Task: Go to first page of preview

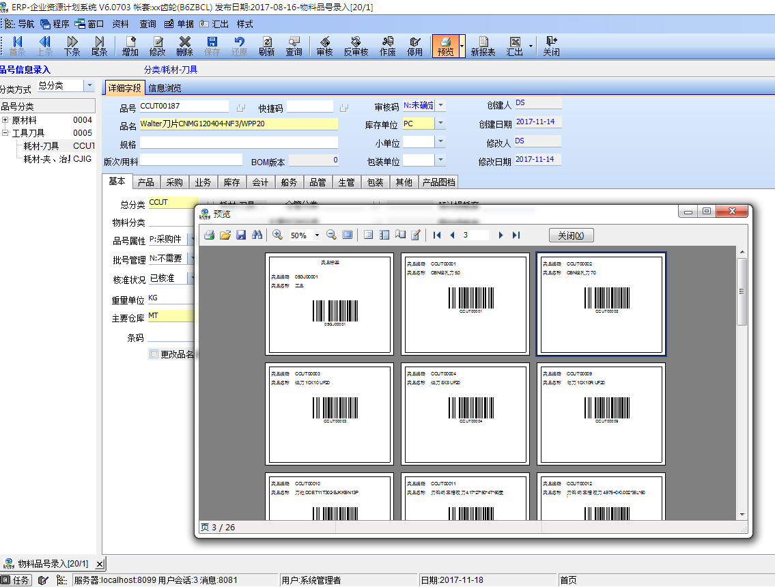Action: [x=437, y=235]
